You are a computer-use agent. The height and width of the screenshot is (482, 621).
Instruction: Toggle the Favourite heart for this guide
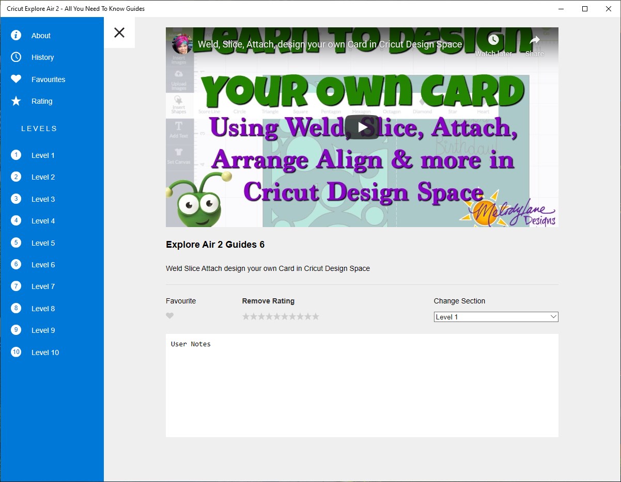point(169,316)
